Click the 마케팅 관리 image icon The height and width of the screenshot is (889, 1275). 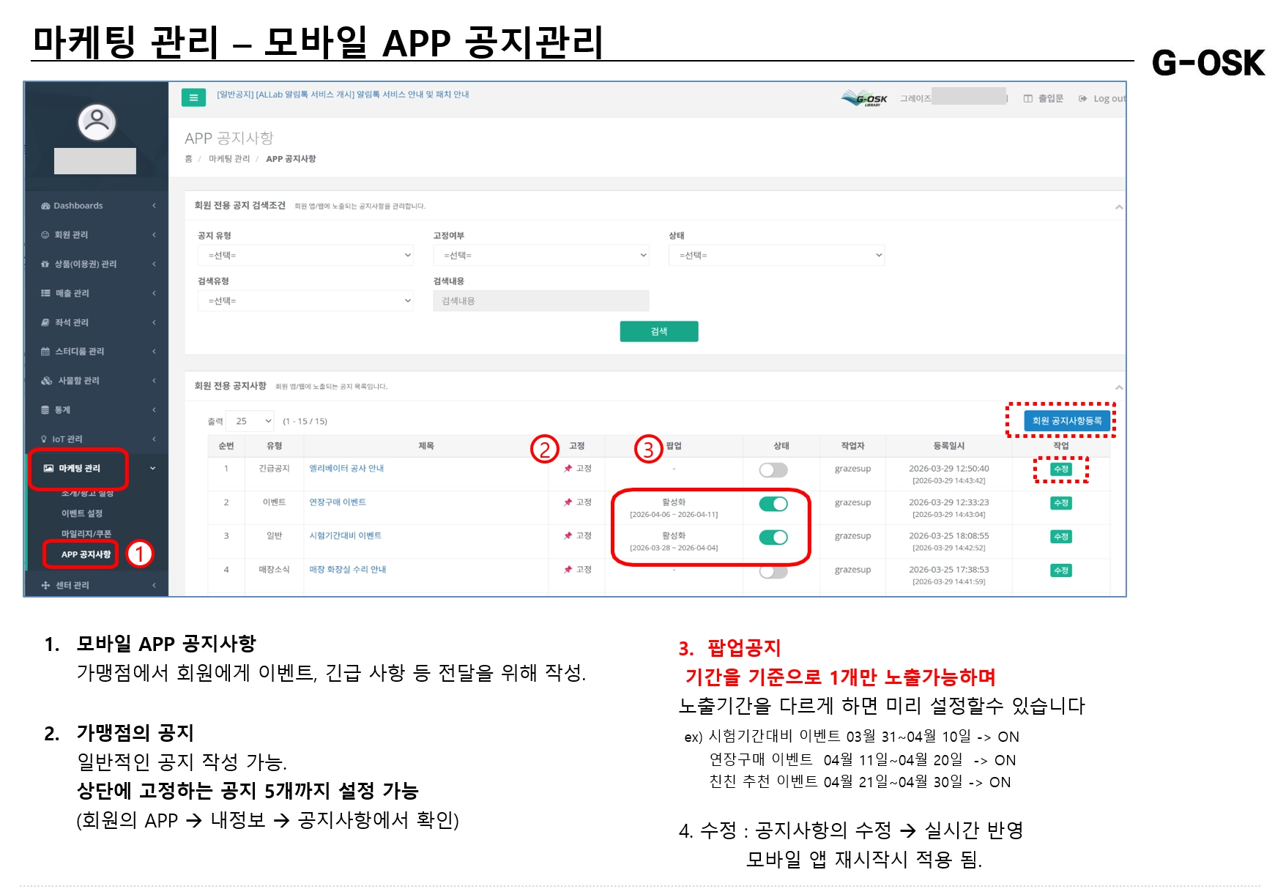[x=49, y=469]
